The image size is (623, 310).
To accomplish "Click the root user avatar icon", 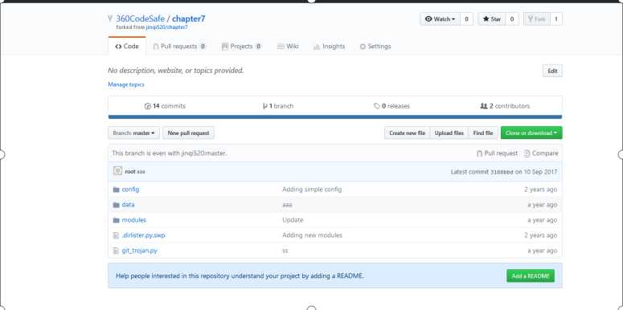I will tap(117, 171).
